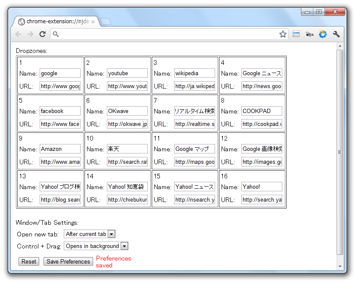Click the search magnifier in address bar

56,34
